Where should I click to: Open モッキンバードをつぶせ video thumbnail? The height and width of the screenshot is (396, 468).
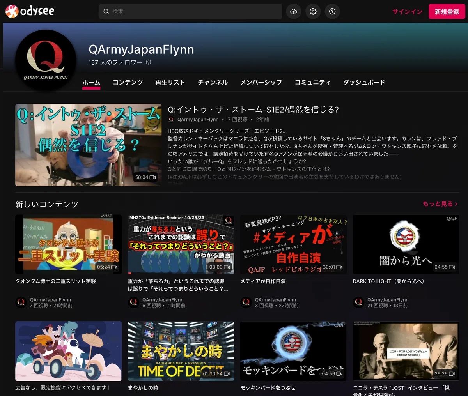293,351
